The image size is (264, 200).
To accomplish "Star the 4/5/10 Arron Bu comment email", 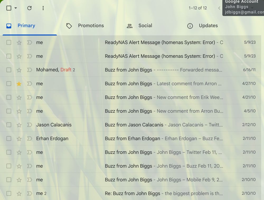I will pos(19,111).
